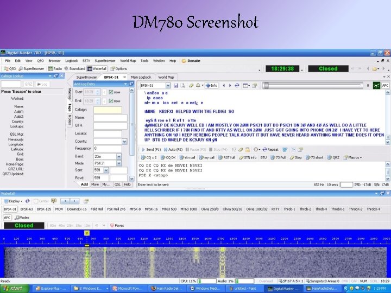Run the 73 short macro
This screenshot has width=391, height=293.
click(314, 157)
